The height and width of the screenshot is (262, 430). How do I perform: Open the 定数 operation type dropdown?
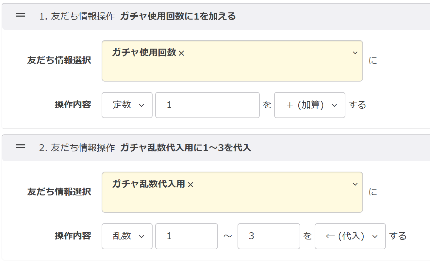click(x=127, y=105)
